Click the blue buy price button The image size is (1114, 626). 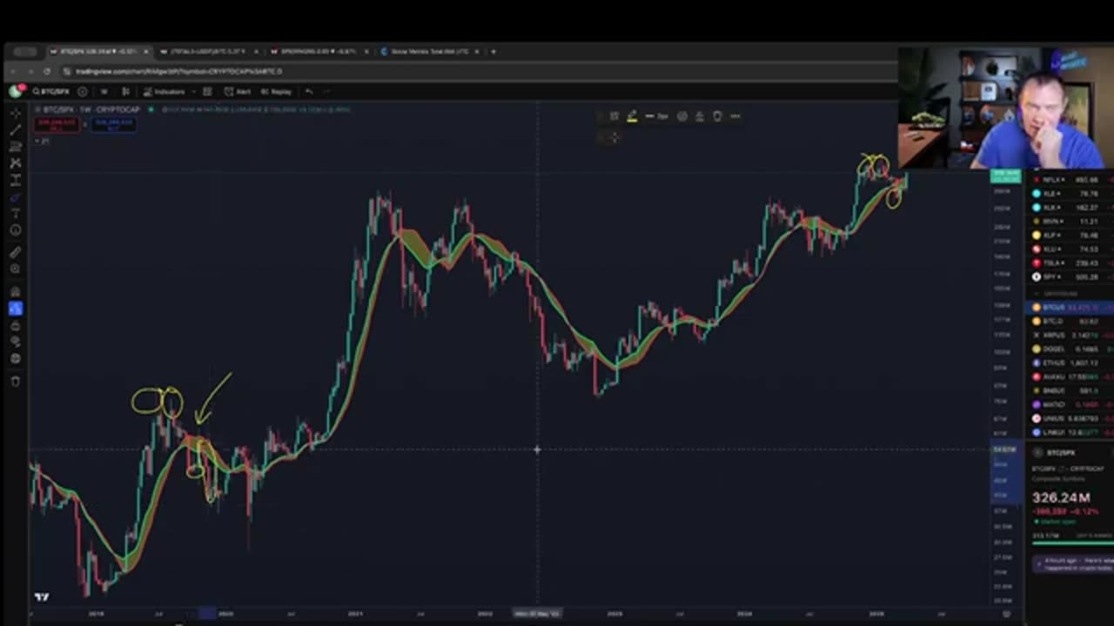click(x=113, y=126)
